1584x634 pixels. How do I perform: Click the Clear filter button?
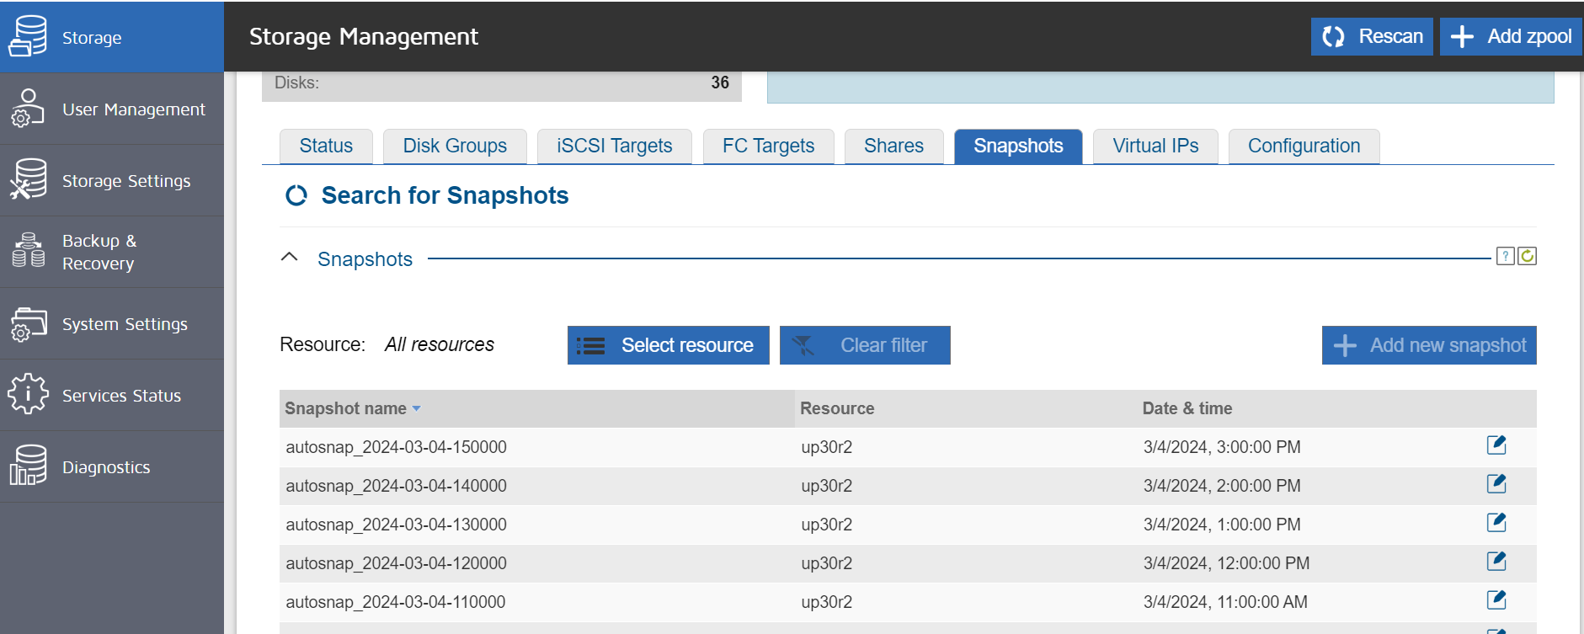865,345
